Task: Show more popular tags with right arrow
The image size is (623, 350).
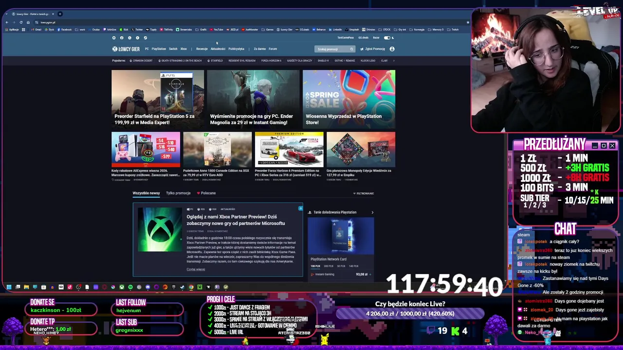Action: pyautogui.click(x=394, y=61)
